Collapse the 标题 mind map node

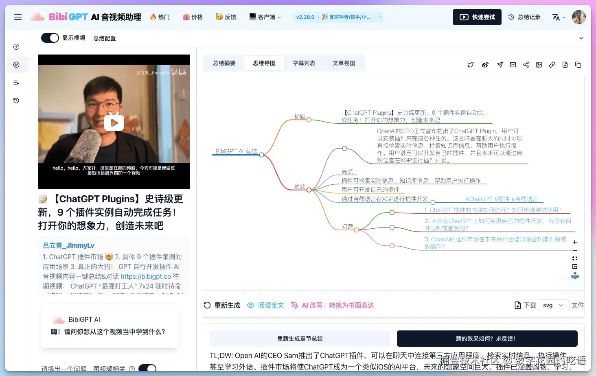[x=309, y=120]
